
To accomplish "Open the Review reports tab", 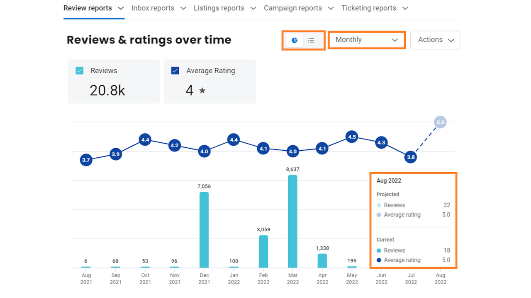I will [x=88, y=8].
